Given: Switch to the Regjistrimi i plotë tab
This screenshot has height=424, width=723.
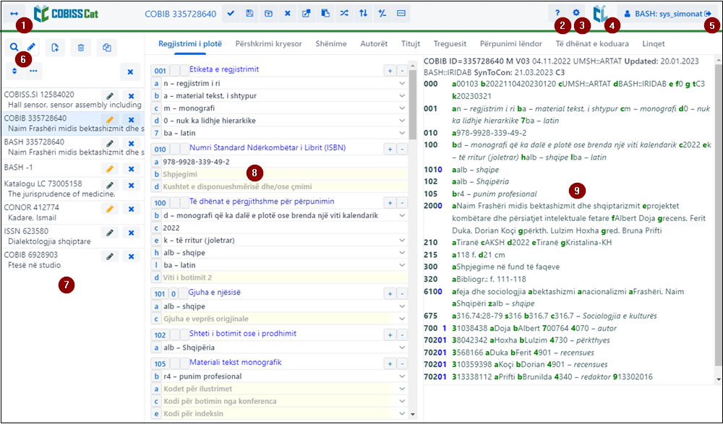Looking at the screenshot, I should pos(190,44).
